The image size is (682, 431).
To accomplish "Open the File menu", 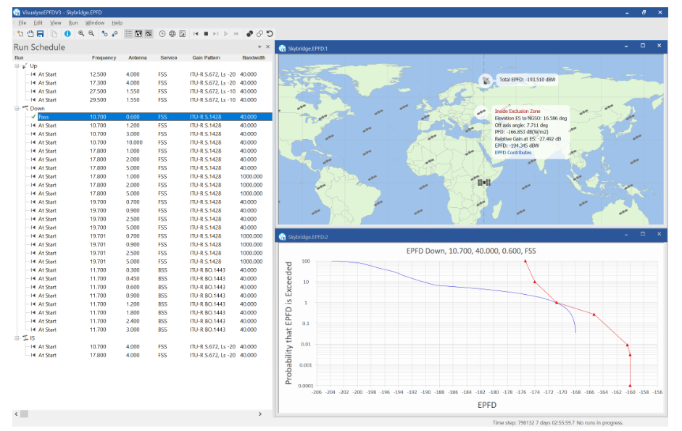I will pyautogui.click(x=22, y=22).
